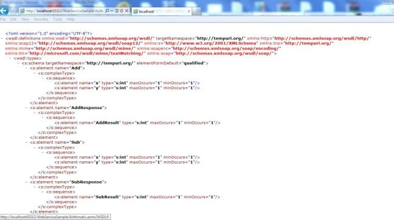Viewport: 394px width, 220px height.
Task: Click the search magnifier icon in address bar
Action: (107, 11)
